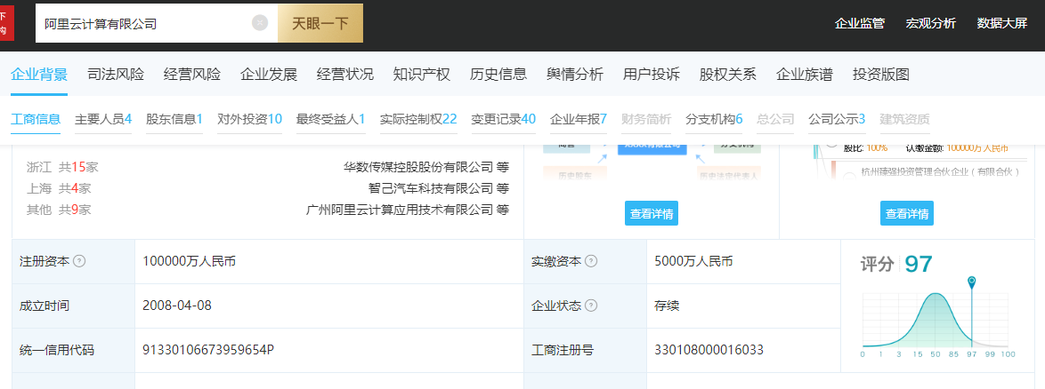This screenshot has width=1045, height=389.
Task: Open 宏观分析 in top bar
Action: click(931, 23)
